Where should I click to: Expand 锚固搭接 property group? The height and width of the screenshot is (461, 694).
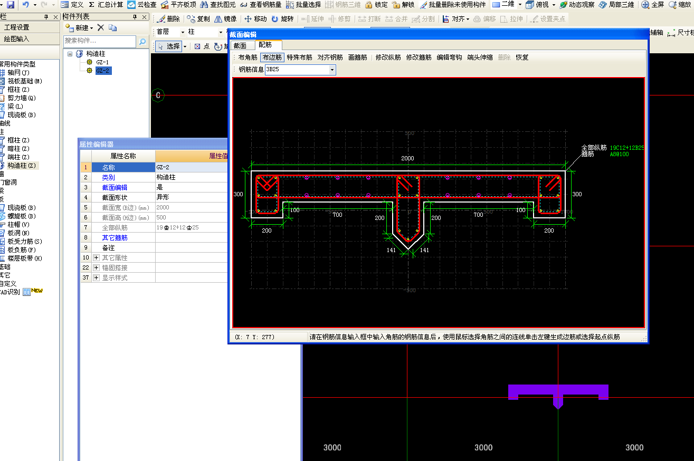click(x=96, y=267)
